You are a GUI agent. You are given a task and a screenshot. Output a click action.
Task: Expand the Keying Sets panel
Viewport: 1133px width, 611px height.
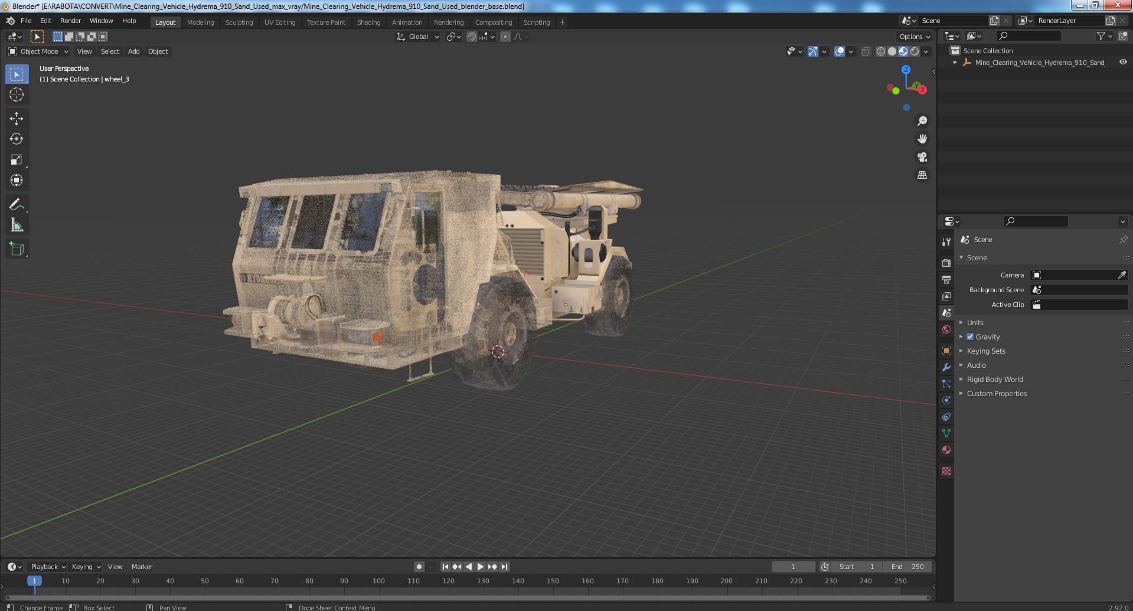point(985,351)
